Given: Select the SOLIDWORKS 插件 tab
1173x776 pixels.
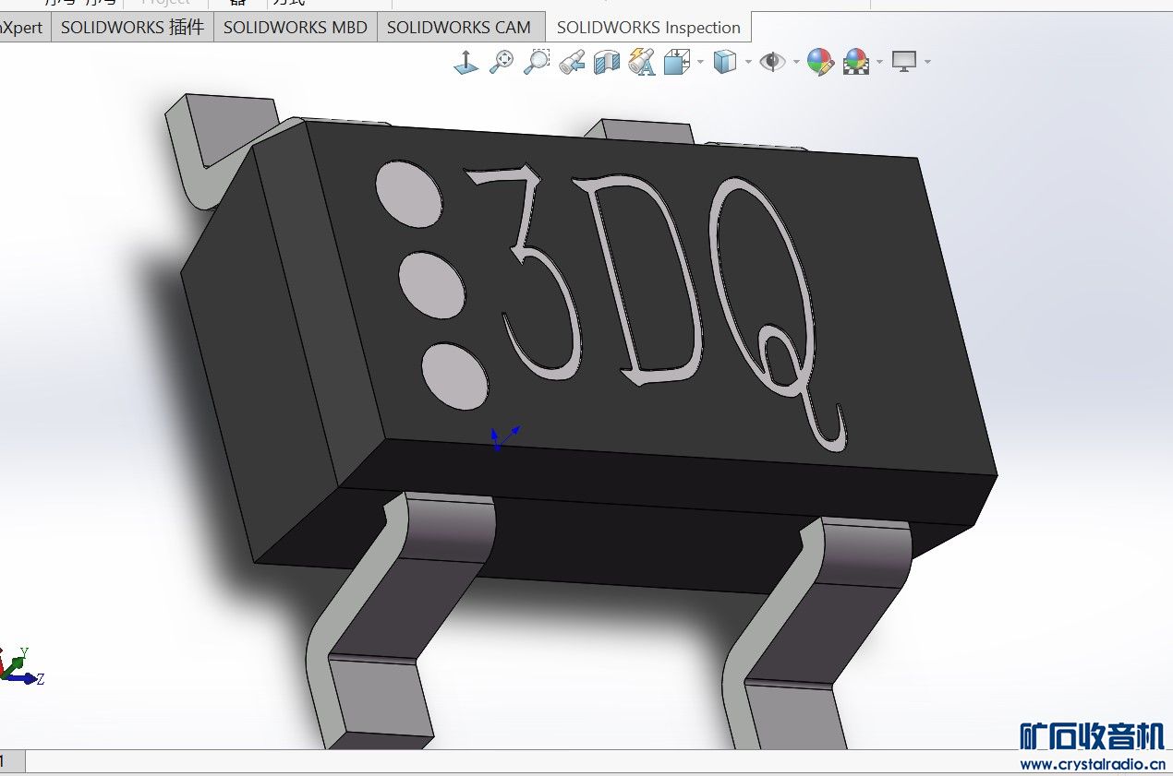Looking at the screenshot, I should [x=132, y=28].
